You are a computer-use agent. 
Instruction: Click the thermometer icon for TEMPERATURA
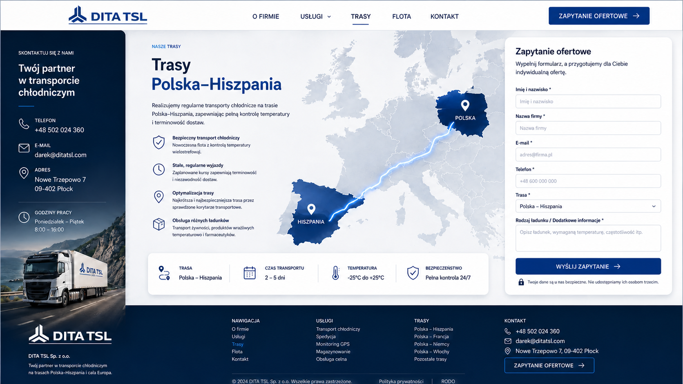(335, 273)
